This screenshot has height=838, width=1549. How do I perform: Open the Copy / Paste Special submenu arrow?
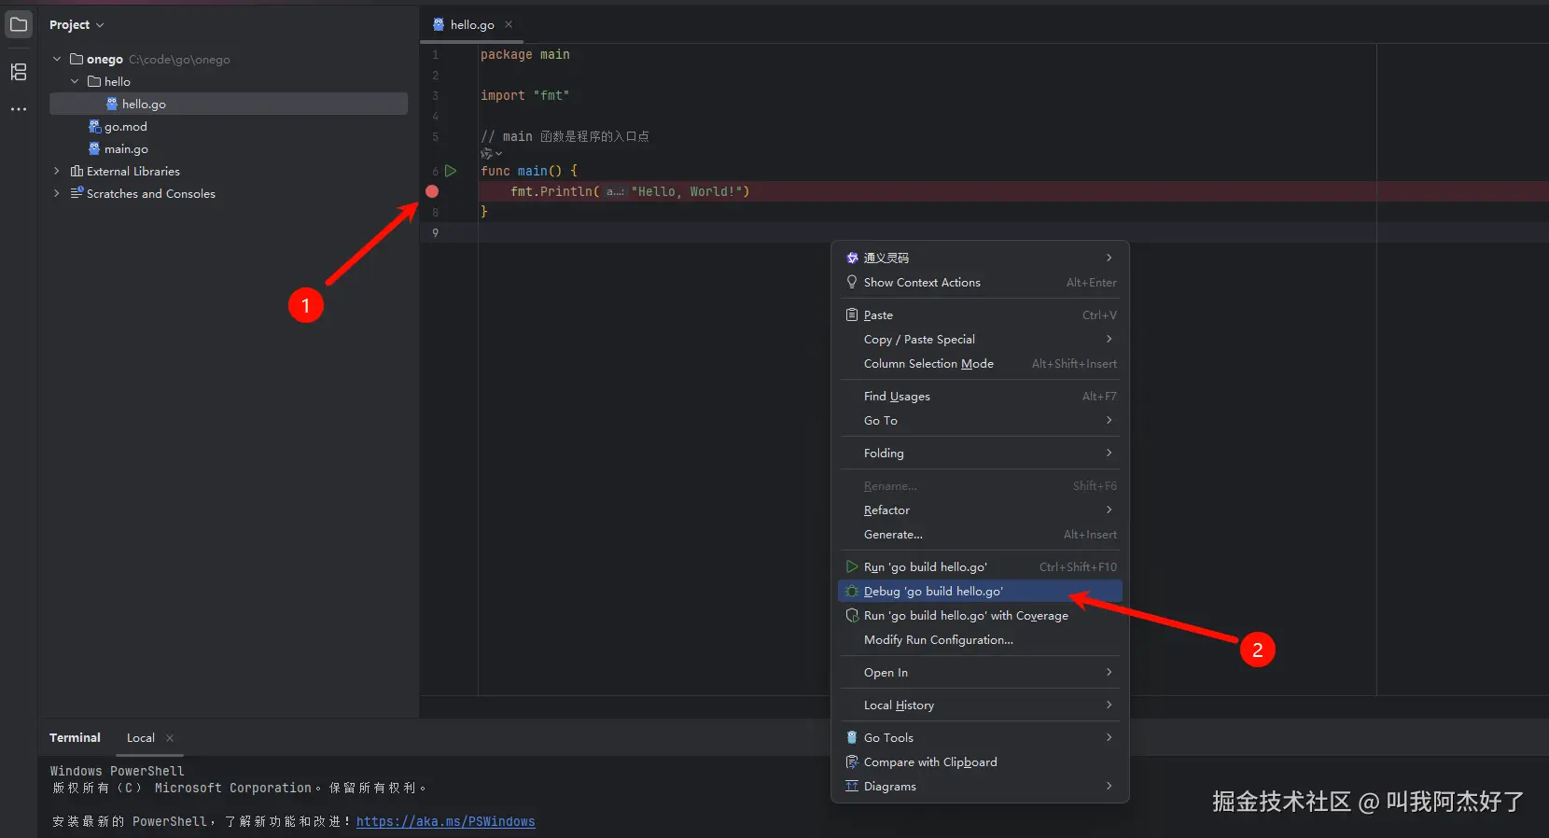tap(1109, 339)
